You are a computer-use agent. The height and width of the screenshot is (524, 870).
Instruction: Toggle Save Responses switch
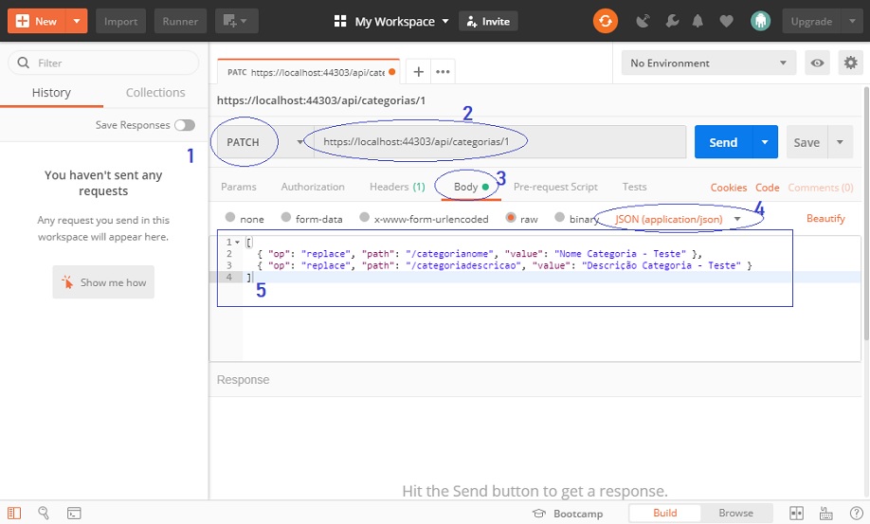pos(185,125)
